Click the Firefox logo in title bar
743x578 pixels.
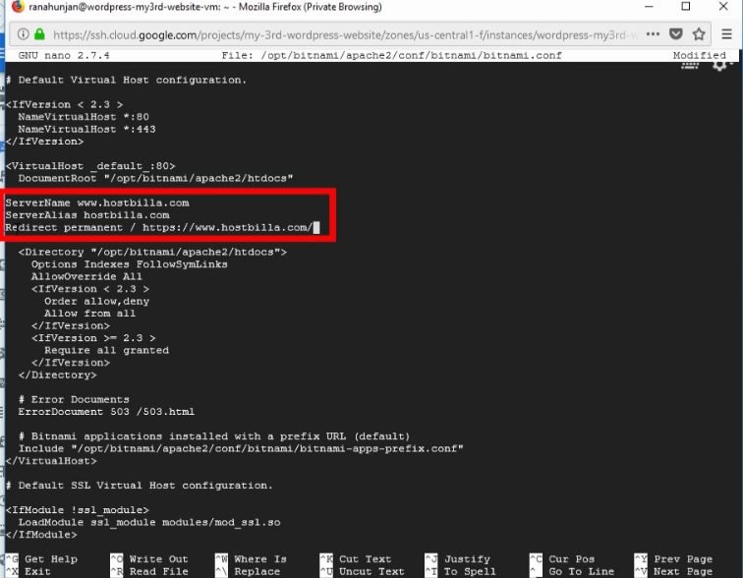point(18,7)
